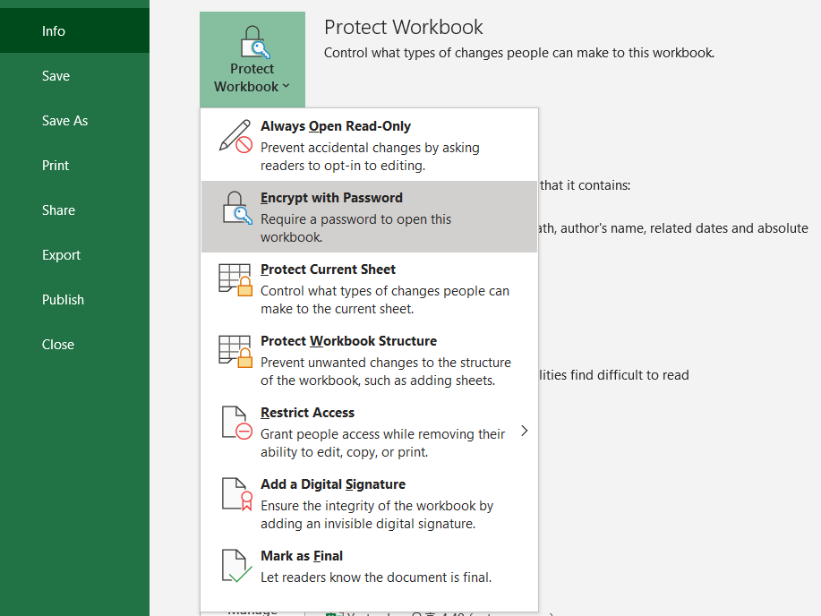Click 'Let readers know the document is final.'
This screenshot has width=821, height=616.
coord(376,577)
